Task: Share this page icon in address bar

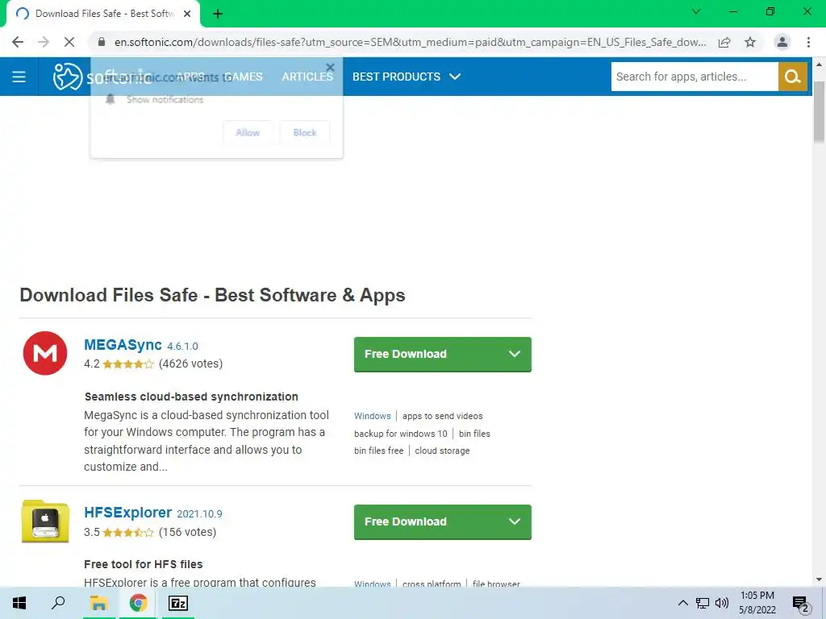Action: [x=724, y=42]
